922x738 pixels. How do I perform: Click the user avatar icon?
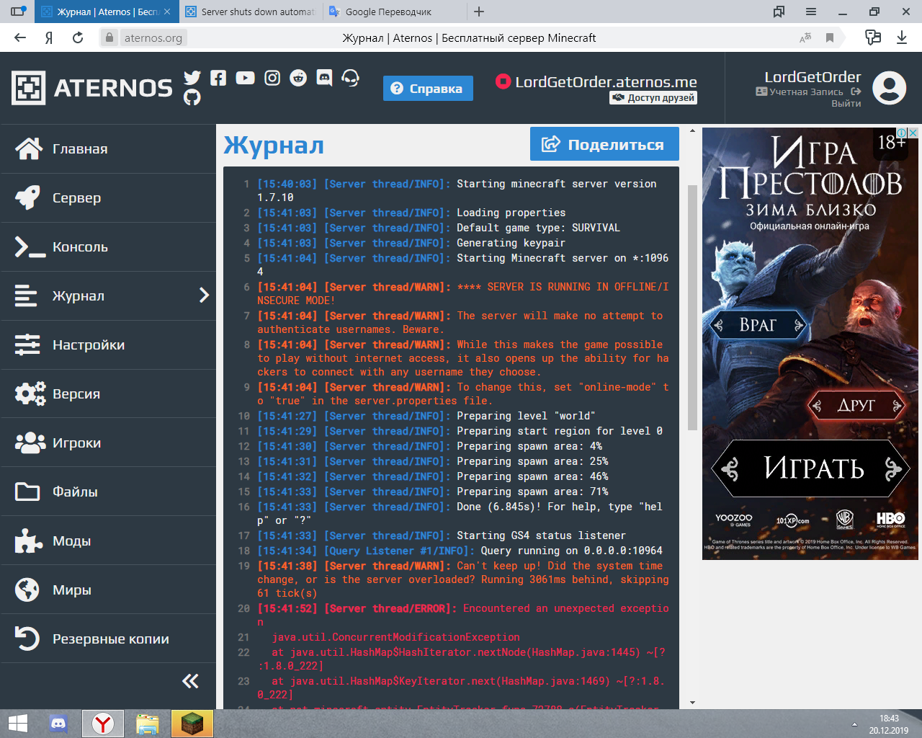click(x=890, y=88)
